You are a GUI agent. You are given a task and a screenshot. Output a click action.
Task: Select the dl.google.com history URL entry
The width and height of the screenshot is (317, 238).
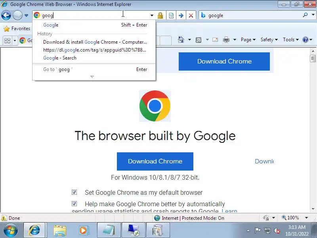pos(94,50)
